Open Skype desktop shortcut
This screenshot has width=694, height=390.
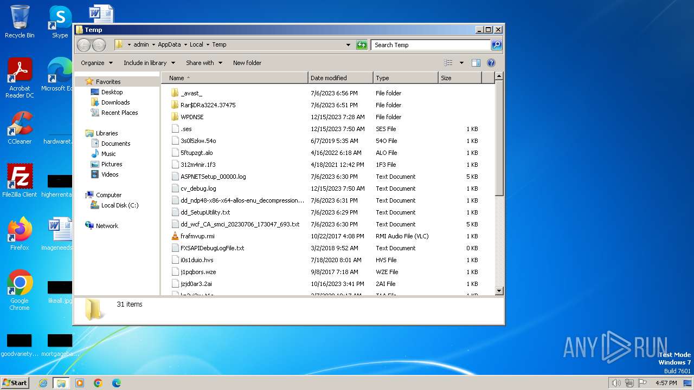coord(60,22)
